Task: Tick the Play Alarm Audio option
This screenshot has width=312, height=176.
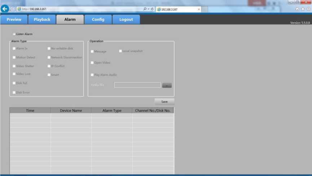Action: (92, 75)
